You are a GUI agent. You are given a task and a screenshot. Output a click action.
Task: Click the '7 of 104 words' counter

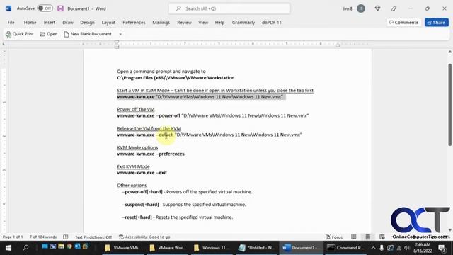[x=43, y=237]
